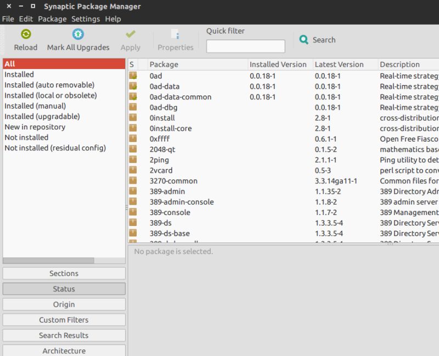Switch to the Sections filter view
Viewport: 439px width, 356px height.
click(x=64, y=273)
